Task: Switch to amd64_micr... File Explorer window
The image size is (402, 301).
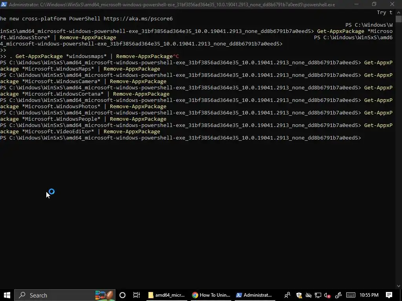Action: point(167,295)
